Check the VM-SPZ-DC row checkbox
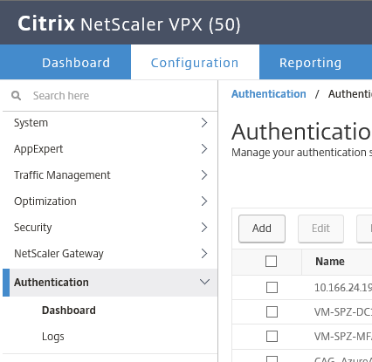The width and height of the screenshot is (372, 362). [272, 312]
